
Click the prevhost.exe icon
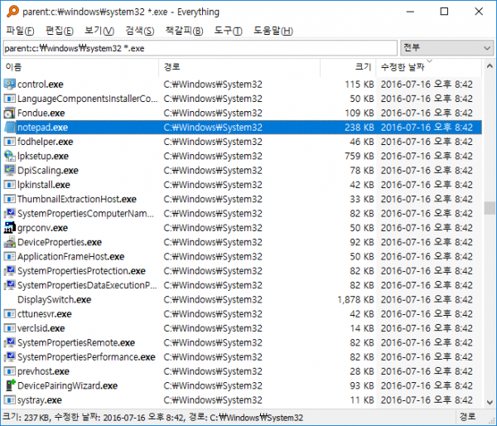tap(9, 371)
